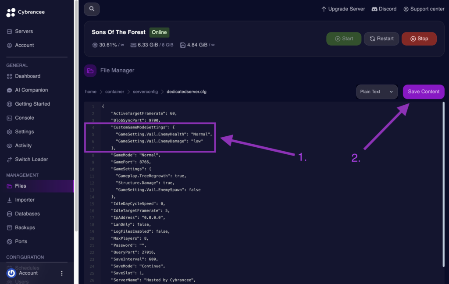Open the AI Companion page

click(32, 90)
